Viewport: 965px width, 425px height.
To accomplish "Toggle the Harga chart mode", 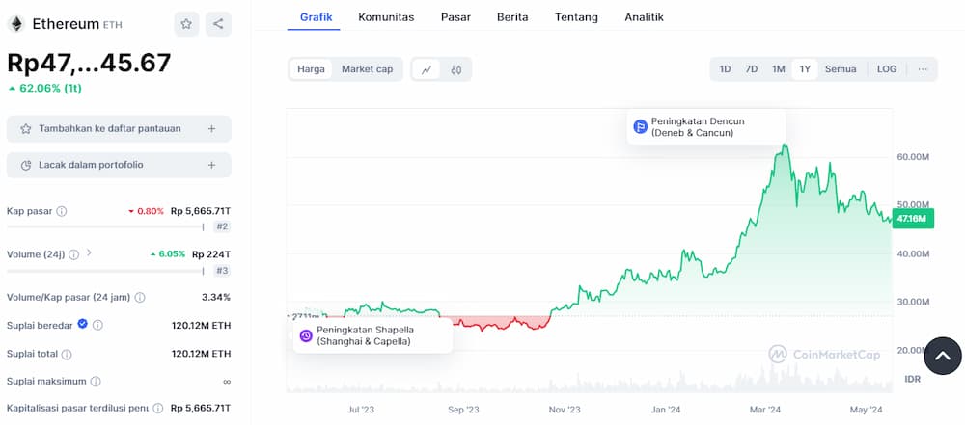I will (311, 69).
